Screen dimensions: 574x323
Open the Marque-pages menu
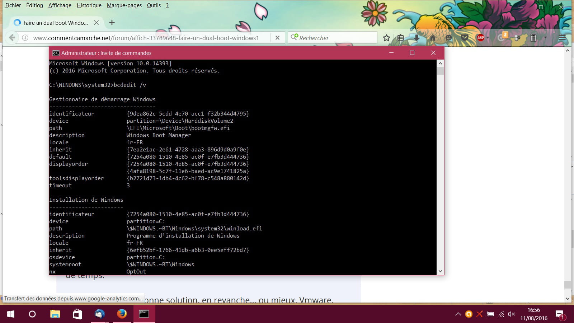(124, 5)
